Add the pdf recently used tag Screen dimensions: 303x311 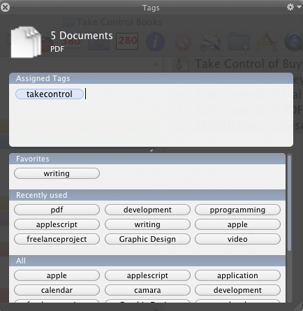click(x=57, y=210)
